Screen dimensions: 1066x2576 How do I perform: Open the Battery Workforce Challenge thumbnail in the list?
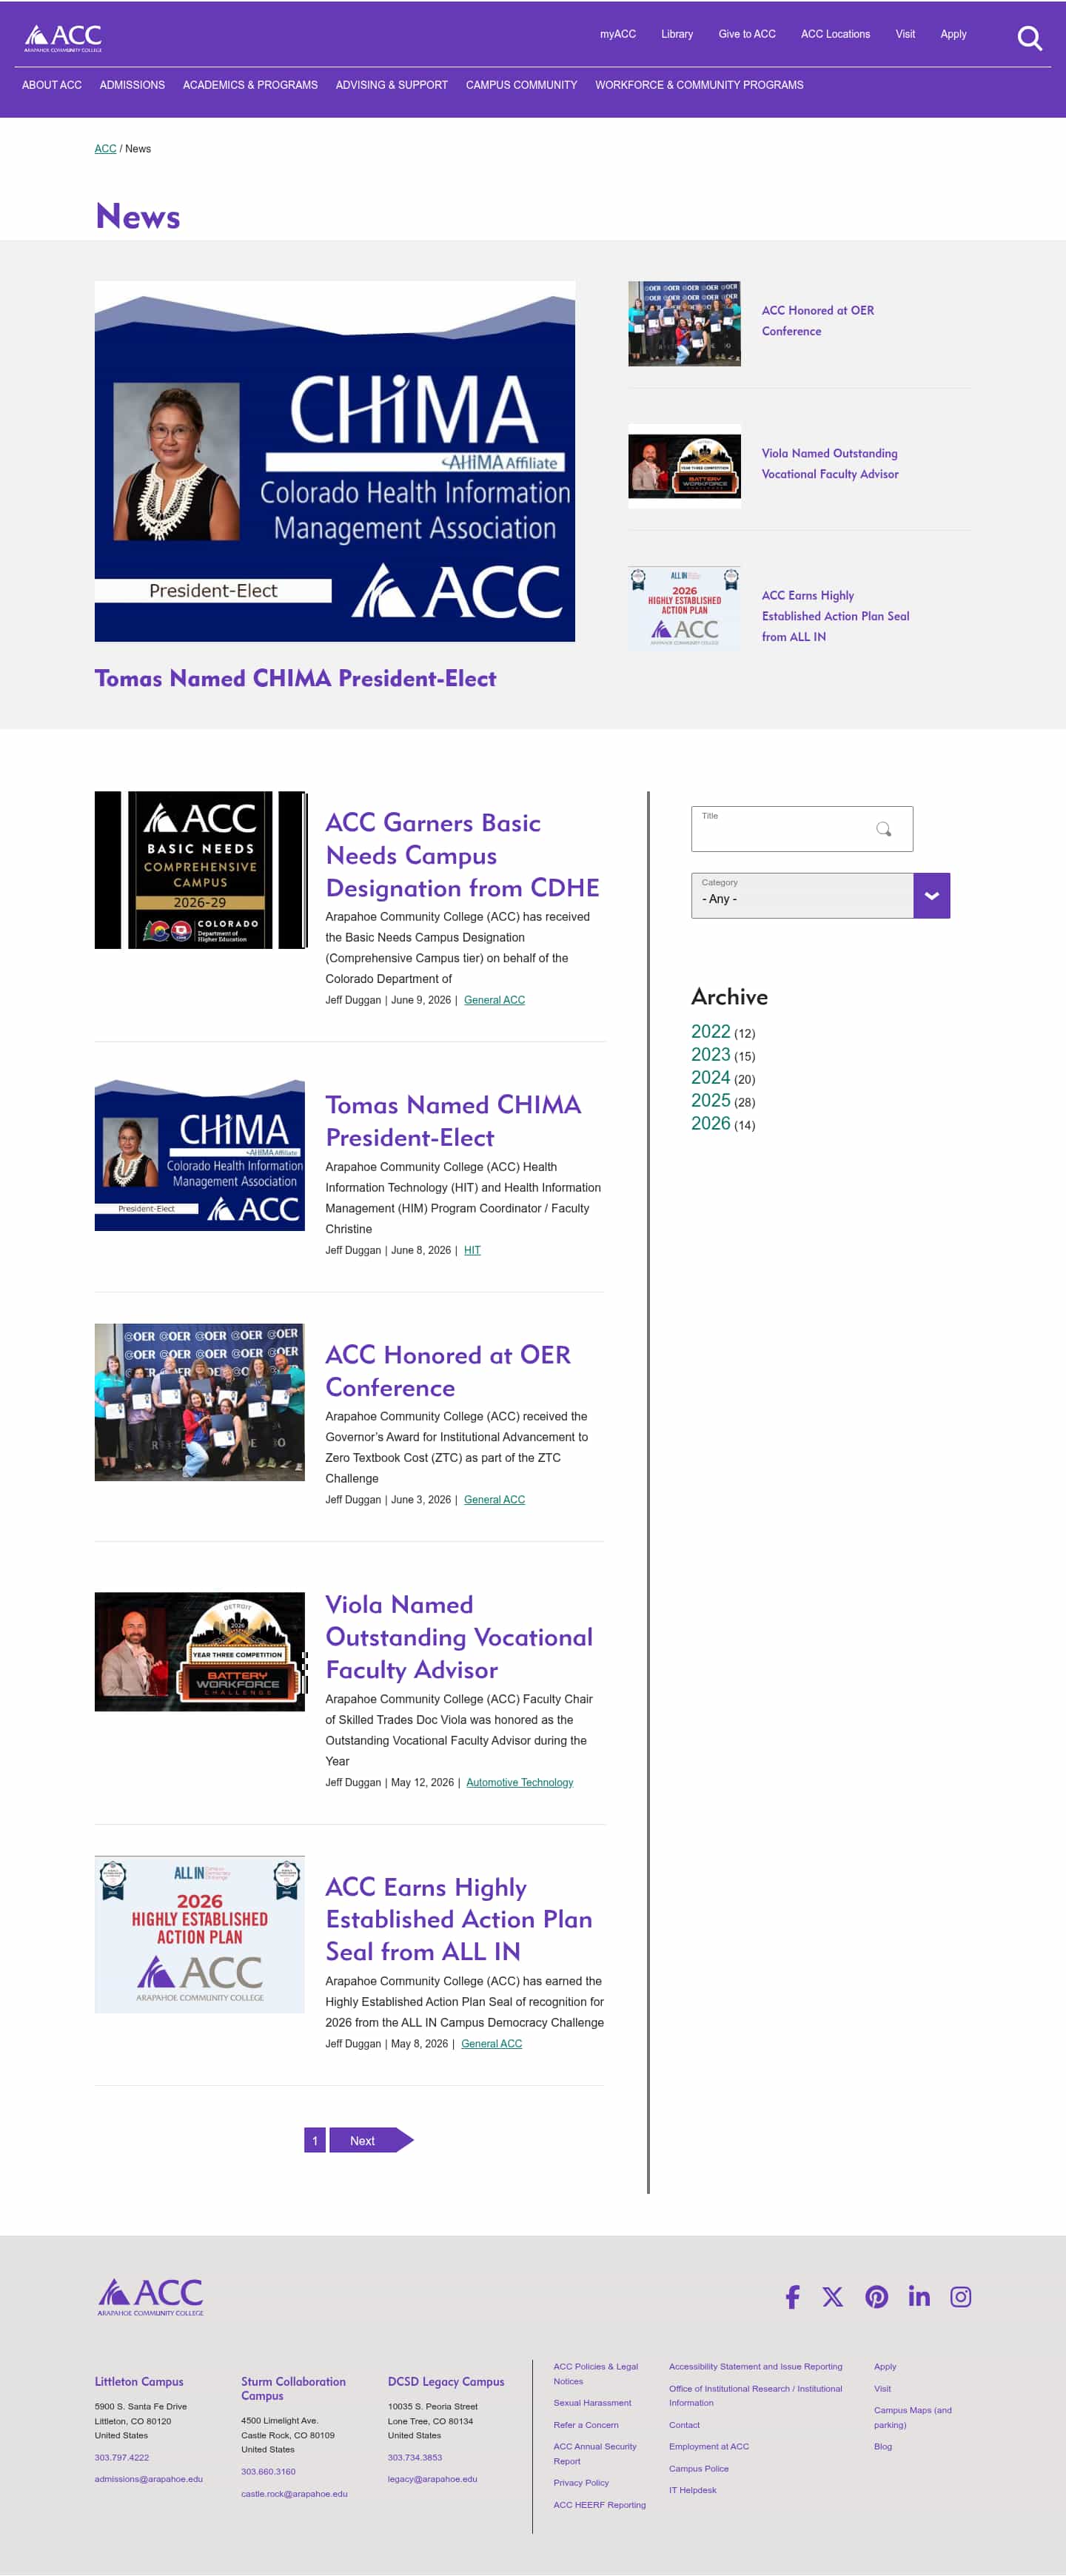(200, 1651)
